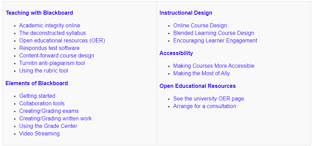Open See the university OER page link

click(209, 98)
